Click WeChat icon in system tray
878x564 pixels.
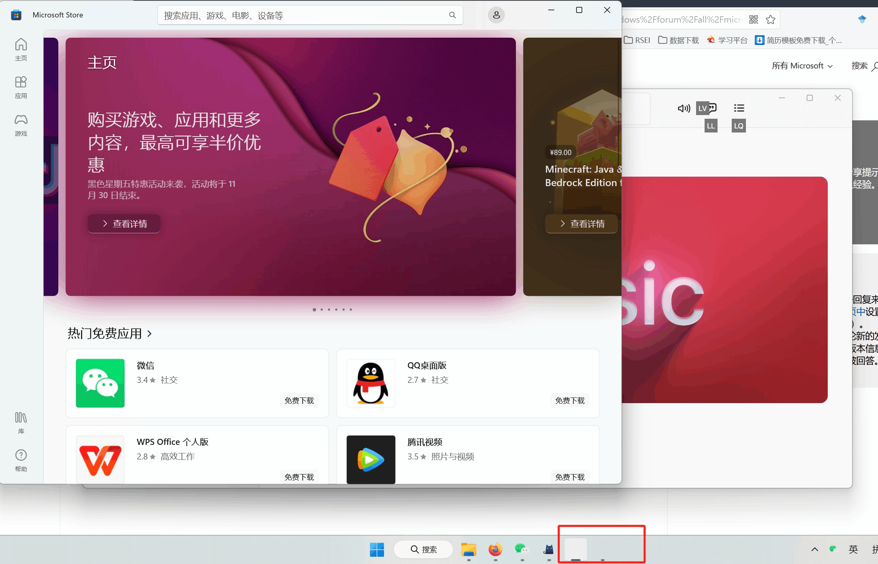coord(833,549)
